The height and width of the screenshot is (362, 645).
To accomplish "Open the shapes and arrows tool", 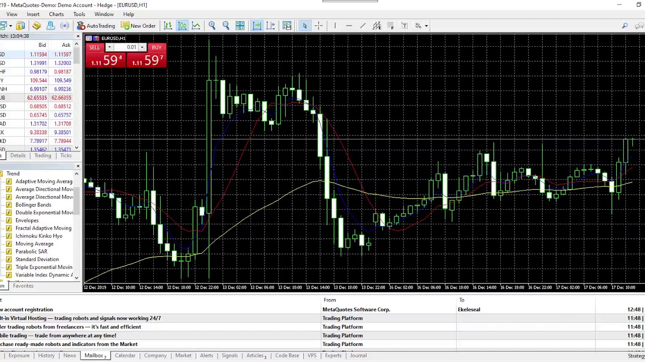I will coord(418,26).
